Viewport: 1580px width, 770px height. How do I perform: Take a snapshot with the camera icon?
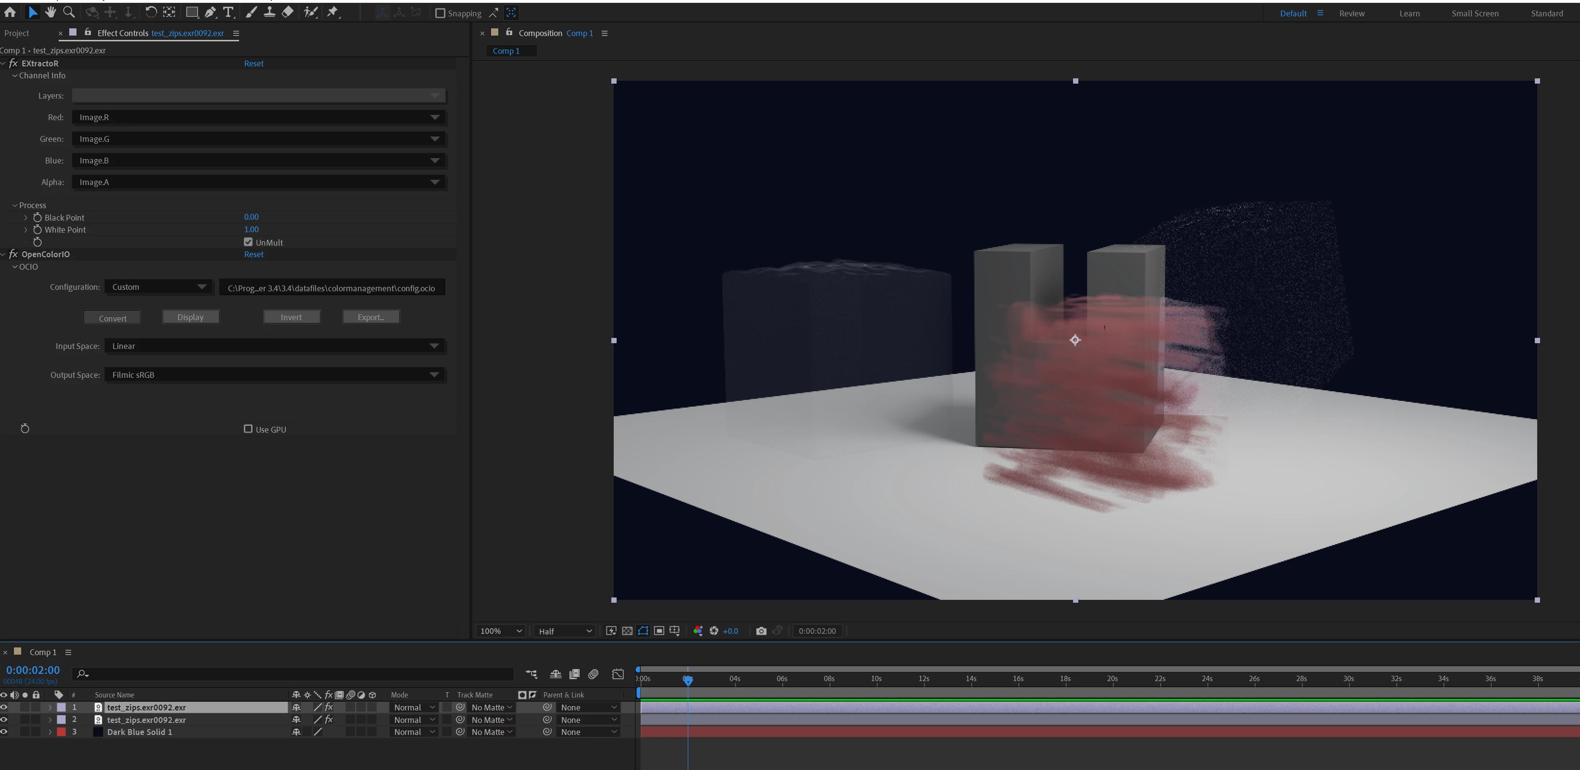pos(760,631)
